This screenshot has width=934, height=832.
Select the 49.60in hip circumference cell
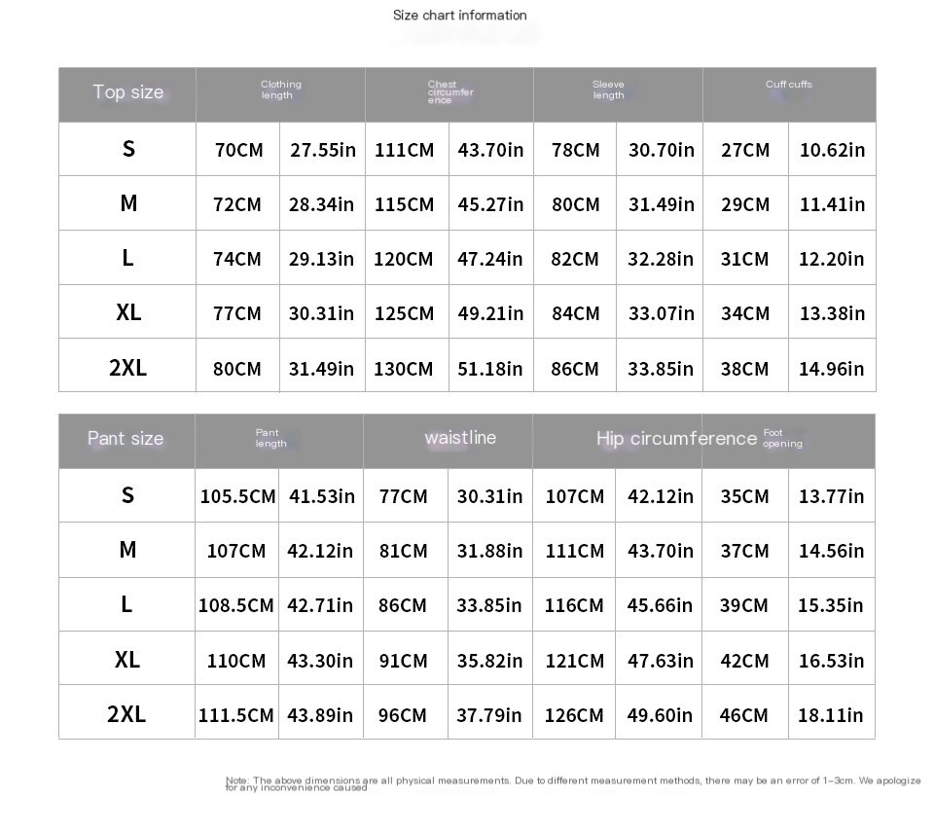coord(660,715)
